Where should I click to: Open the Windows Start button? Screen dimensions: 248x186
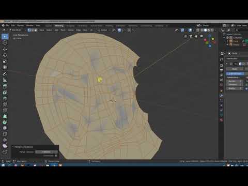pyautogui.click(x=3, y=165)
